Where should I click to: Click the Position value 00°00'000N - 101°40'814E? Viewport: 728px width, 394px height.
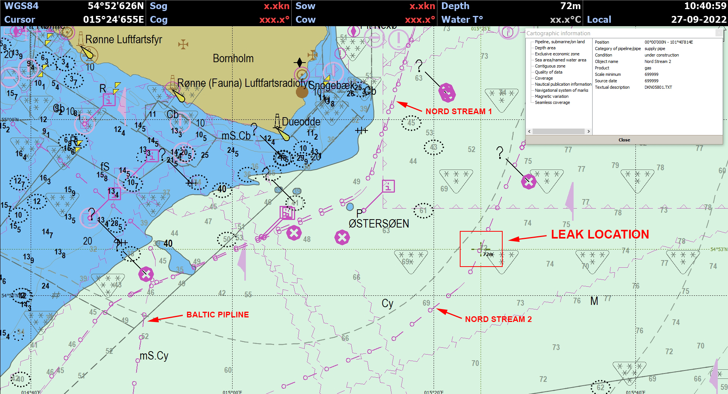[x=668, y=42]
